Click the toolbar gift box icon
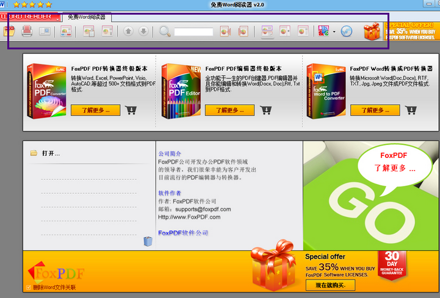 pyautogui.click(x=372, y=32)
